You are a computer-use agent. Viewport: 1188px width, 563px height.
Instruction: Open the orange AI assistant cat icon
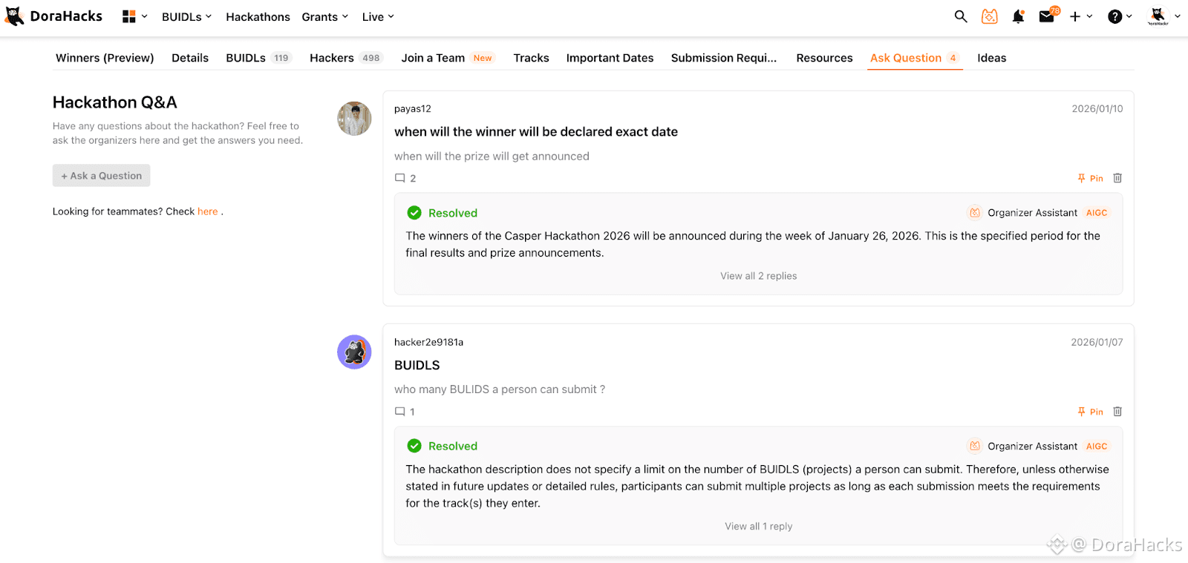pyautogui.click(x=990, y=16)
